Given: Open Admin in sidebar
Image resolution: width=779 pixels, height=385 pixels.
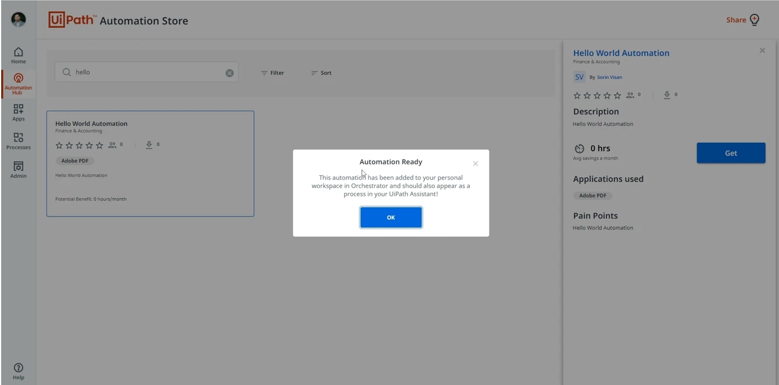Looking at the screenshot, I should coord(19,170).
